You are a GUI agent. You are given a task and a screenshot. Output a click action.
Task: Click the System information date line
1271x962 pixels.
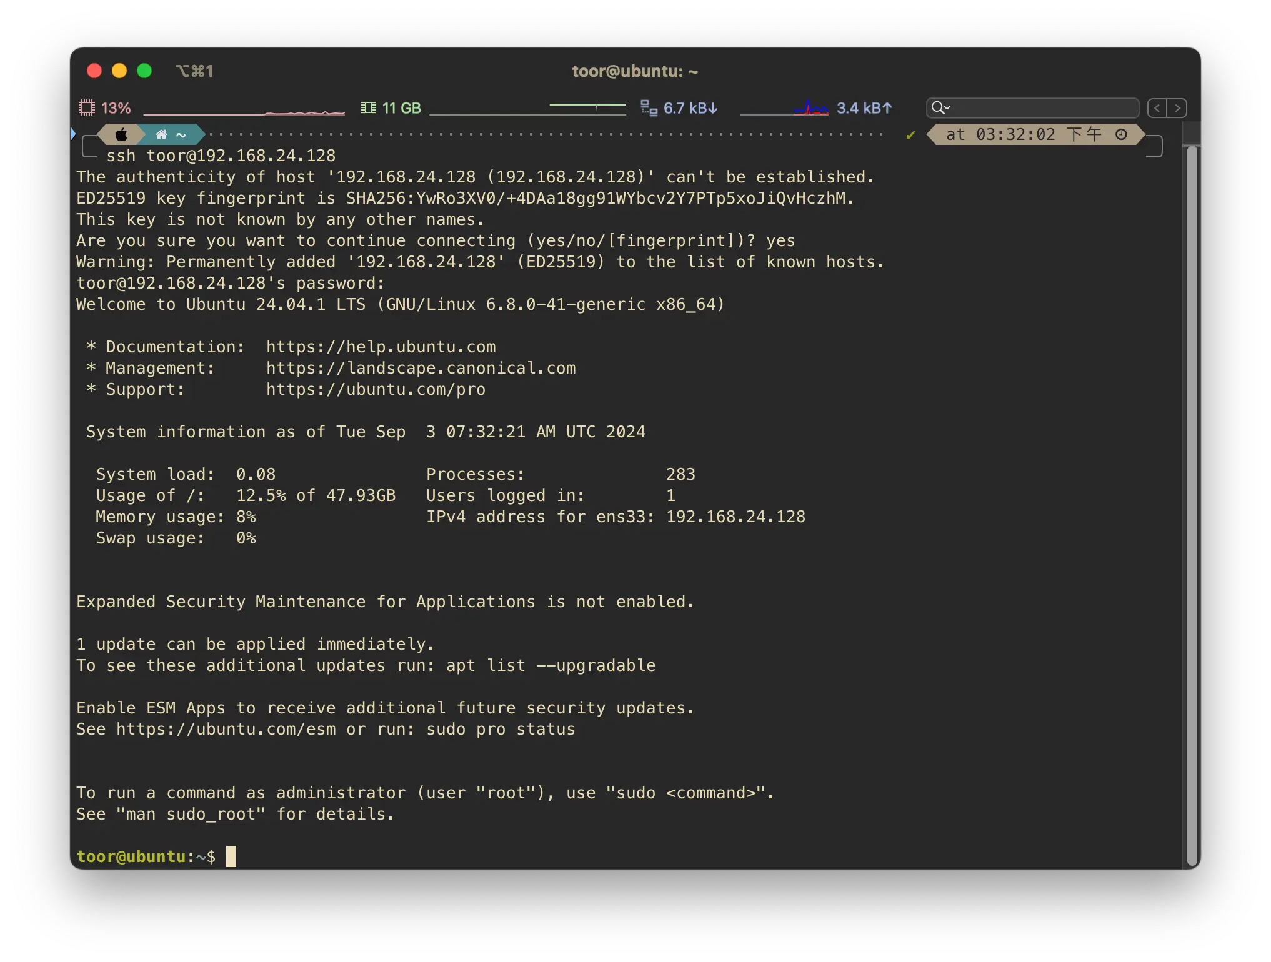pos(366,432)
